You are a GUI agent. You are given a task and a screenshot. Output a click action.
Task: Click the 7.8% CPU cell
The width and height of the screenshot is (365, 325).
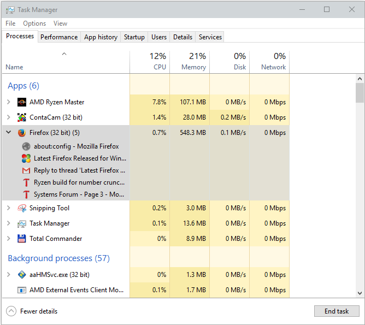tap(150, 102)
